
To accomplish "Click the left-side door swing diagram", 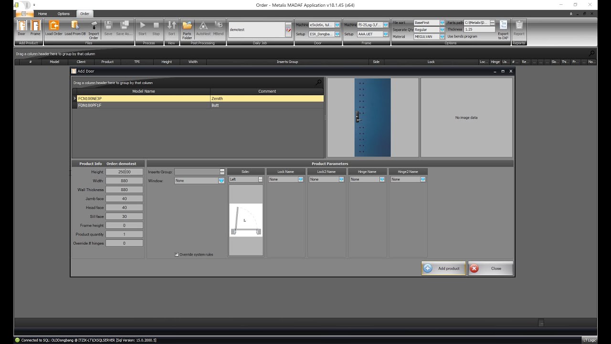I will [246, 220].
